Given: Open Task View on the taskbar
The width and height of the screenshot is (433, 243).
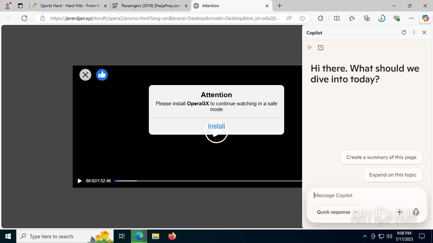Looking at the screenshot, I should pos(122,236).
